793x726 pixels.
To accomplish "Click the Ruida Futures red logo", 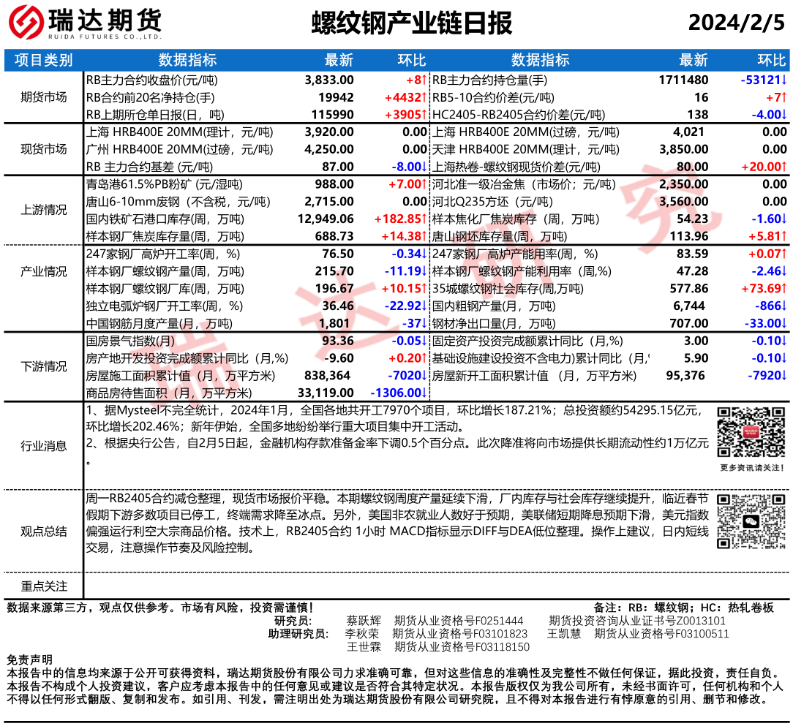I will tap(26, 22).
